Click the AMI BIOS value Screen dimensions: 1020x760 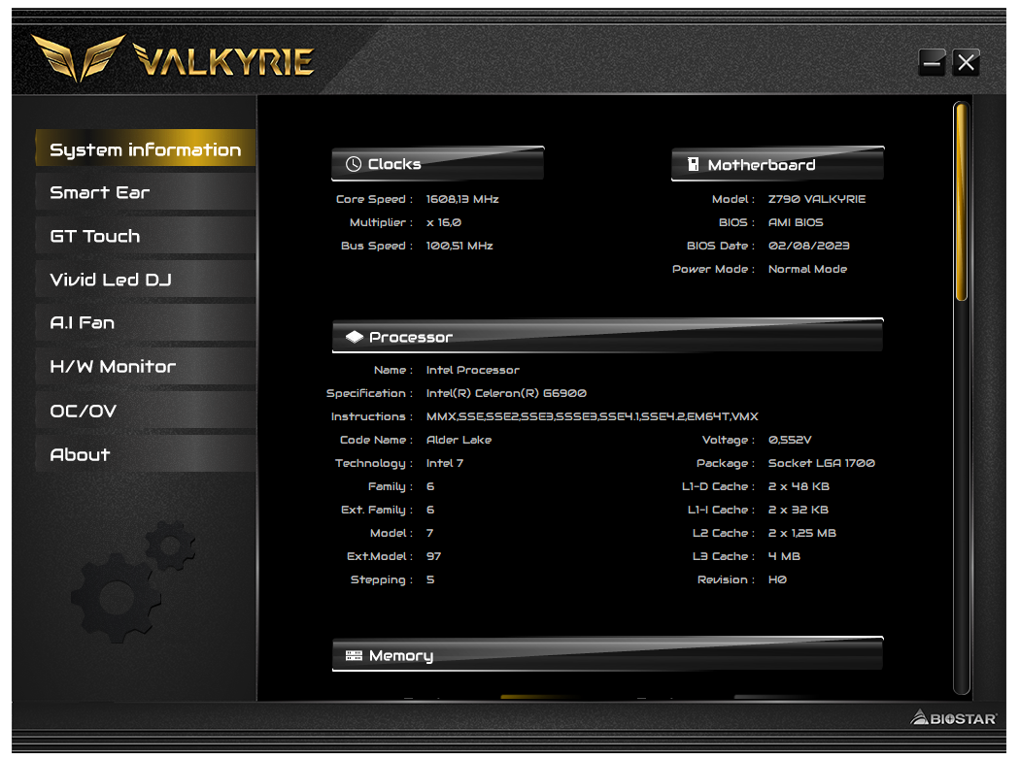tap(796, 222)
